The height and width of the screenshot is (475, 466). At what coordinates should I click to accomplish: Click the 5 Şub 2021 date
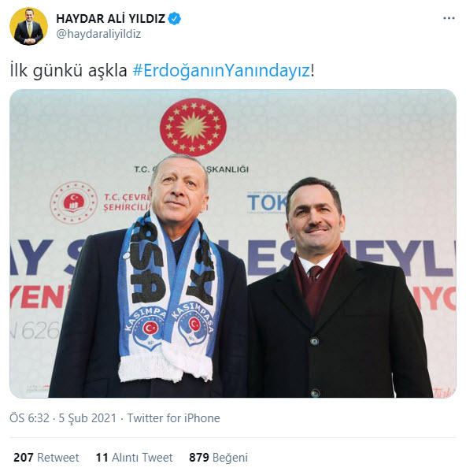click(87, 418)
